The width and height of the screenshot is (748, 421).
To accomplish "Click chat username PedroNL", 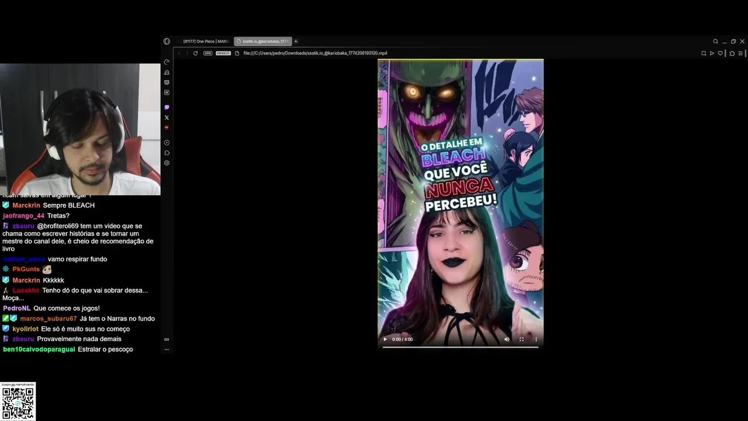I will coord(16,308).
